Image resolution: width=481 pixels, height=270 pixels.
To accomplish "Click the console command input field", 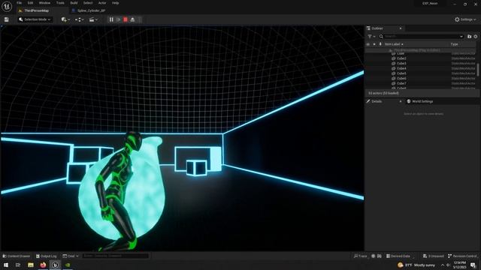I will 116,256.
